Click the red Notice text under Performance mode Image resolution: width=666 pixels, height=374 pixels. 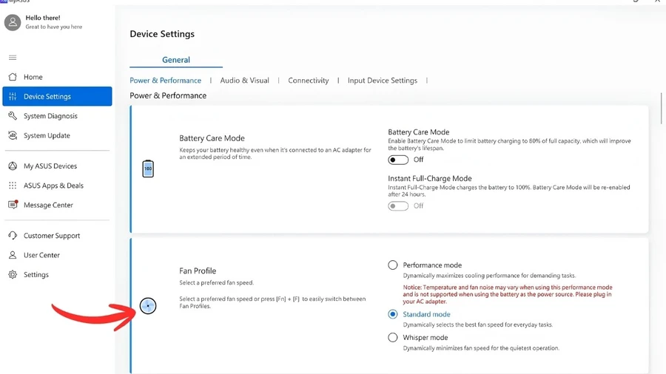tap(508, 294)
